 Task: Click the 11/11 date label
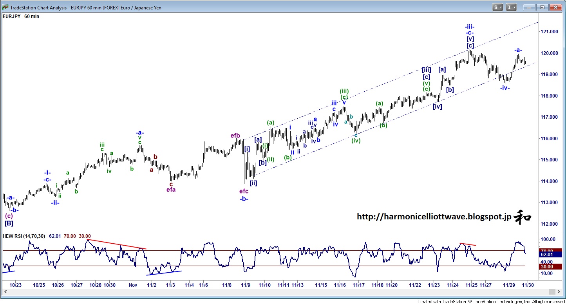[283, 285]
